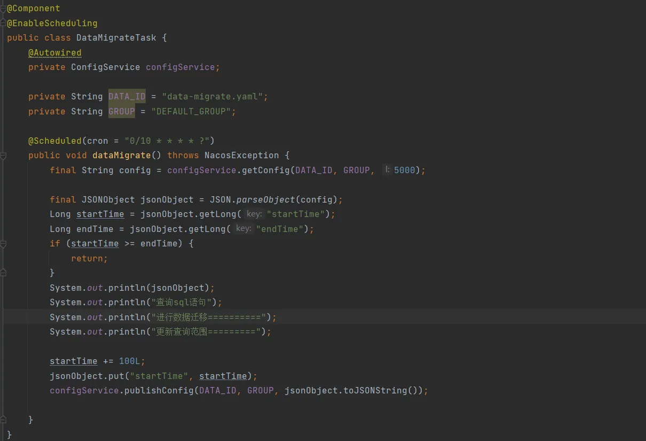Click the "key:" inlay hint before "startTime"
This screenshot has height=441, width=646.
click(x=254, y=214)
